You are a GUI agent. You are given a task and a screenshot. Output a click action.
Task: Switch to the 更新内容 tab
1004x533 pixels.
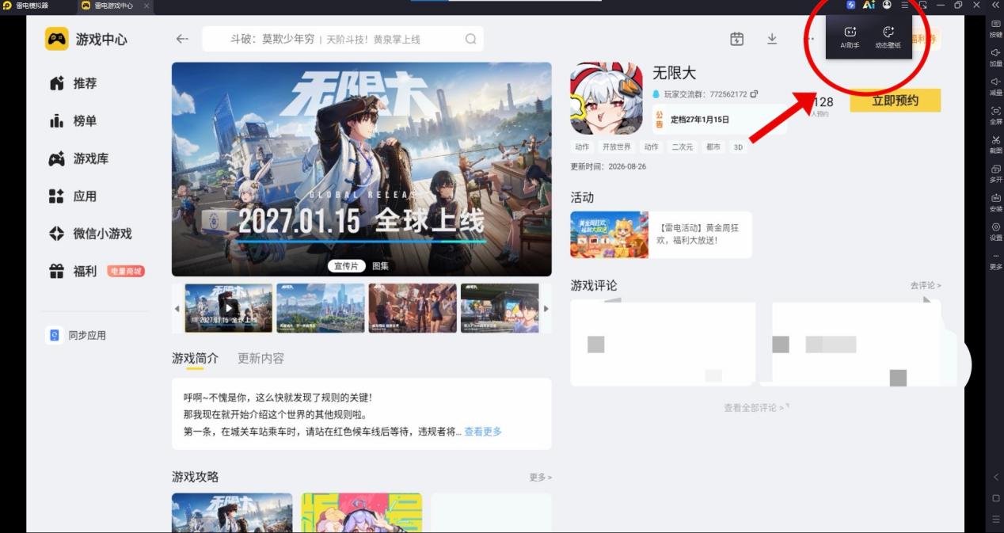tap(261, 358)
